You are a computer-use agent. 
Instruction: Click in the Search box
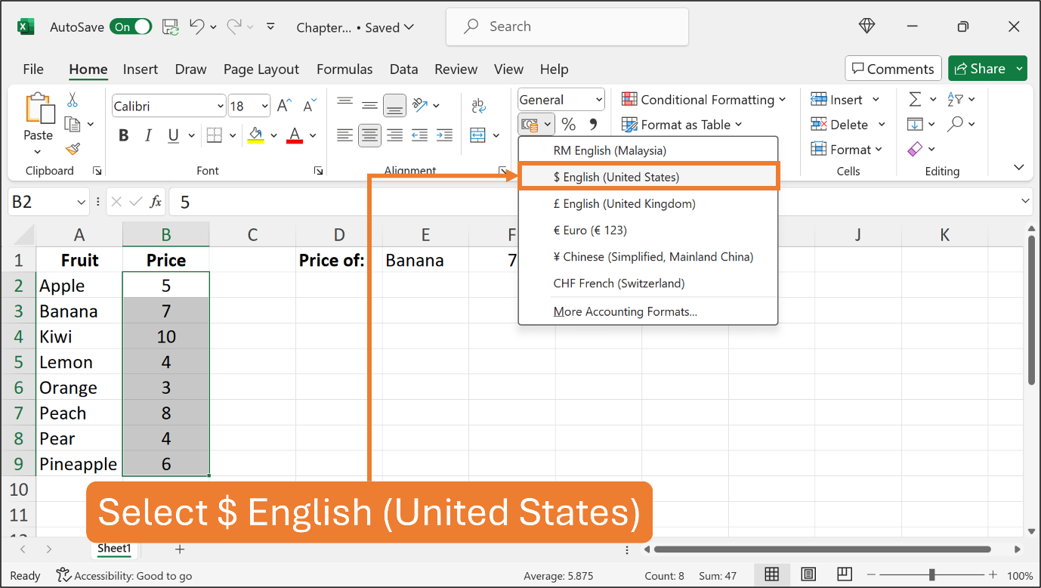click(567, 26)
